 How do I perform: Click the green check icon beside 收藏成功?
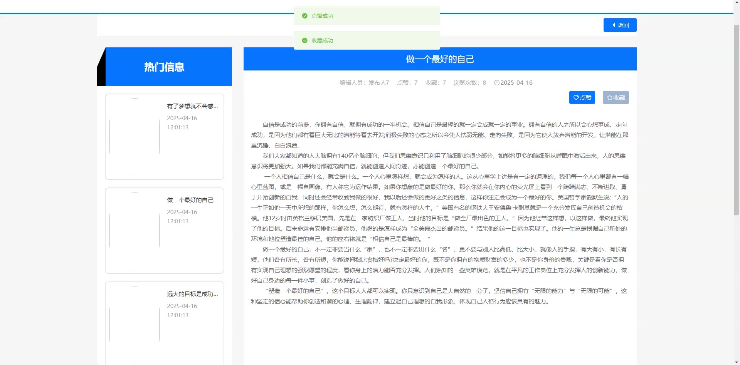coord(304,40)
